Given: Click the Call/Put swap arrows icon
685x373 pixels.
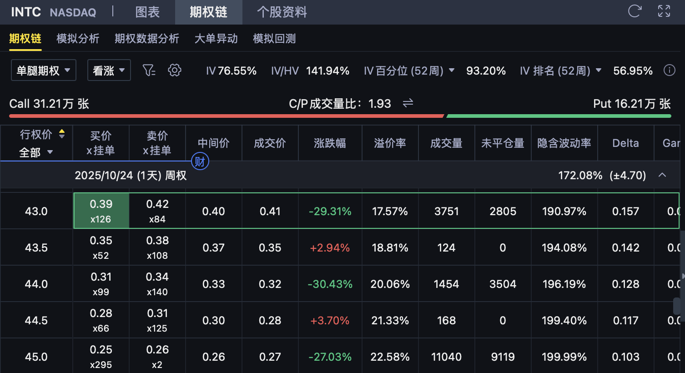Looking at the screenshot, I should pyautogui.click(x=408, y=103).
